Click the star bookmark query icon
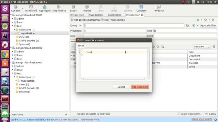Image resolution: width=218 pixels, height=122 pixels. coord(205,20)
